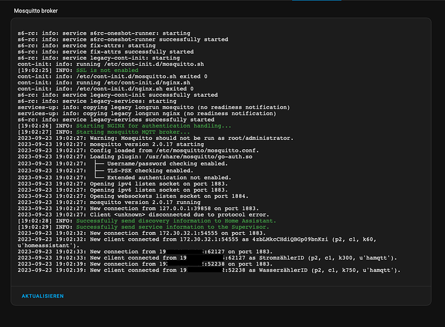Click 'Config loaded from /etc/mosquitto/mosquitto.conf' line

(139, 150)
